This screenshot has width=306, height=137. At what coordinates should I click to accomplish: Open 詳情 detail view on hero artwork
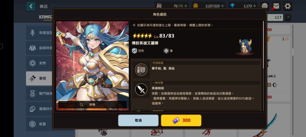coord(92,105)
